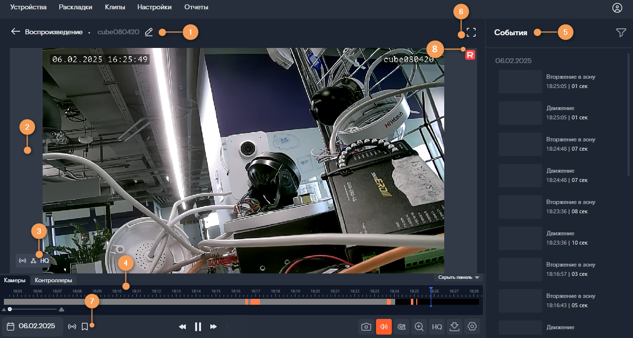Switch to live broadcast mode next to date
633x338 pixels.
tap(72, 326)
